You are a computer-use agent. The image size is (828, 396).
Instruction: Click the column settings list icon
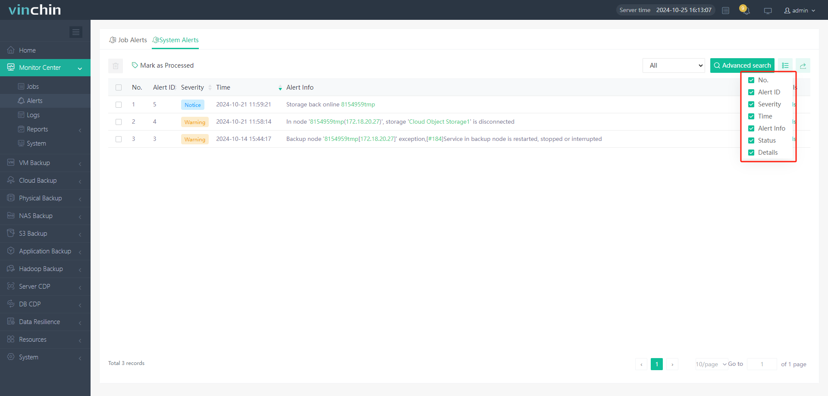pos(785,65)
